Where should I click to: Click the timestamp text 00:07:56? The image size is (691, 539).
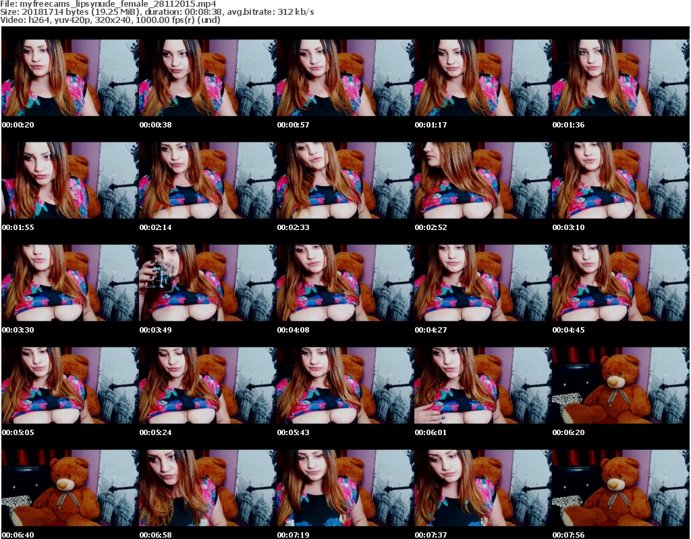(x=568, y=534)
